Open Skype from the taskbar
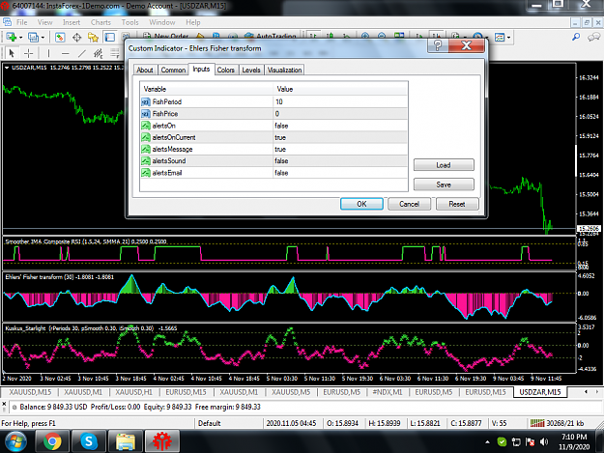The height and width of the screenshot is (453, 604). (89, 441)
